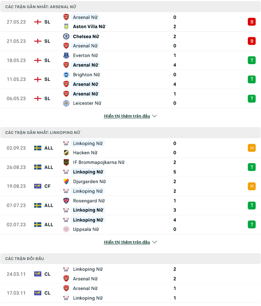Screen dimensions: 261x306
Task: Click the orange H badge for Hacken draw
Action: tap(252, 148)
